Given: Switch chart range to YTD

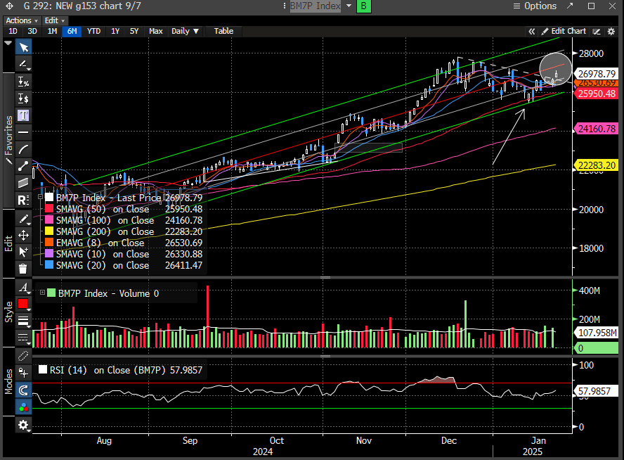Looking at the screenshot, I should (x=94, y=31).
